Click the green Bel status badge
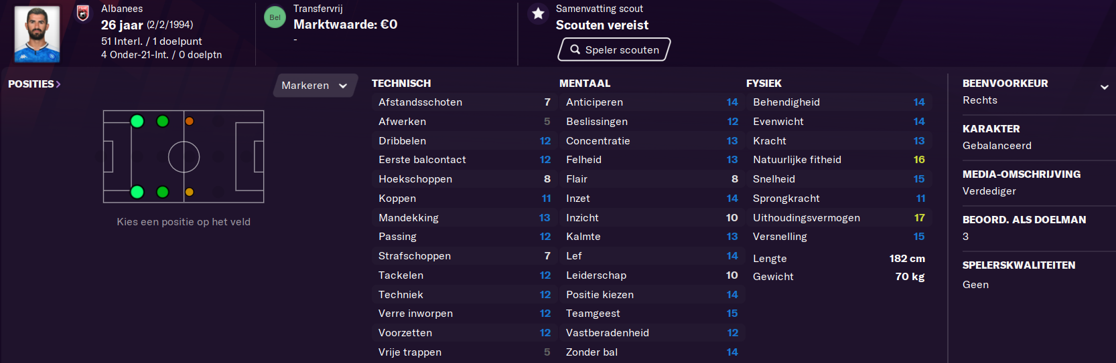 (x=275, y=17)
